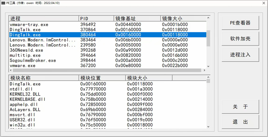Click image size 0x0022b000 cell
Image resolution: width=268 pixels, height=137 pixels.
175,65
